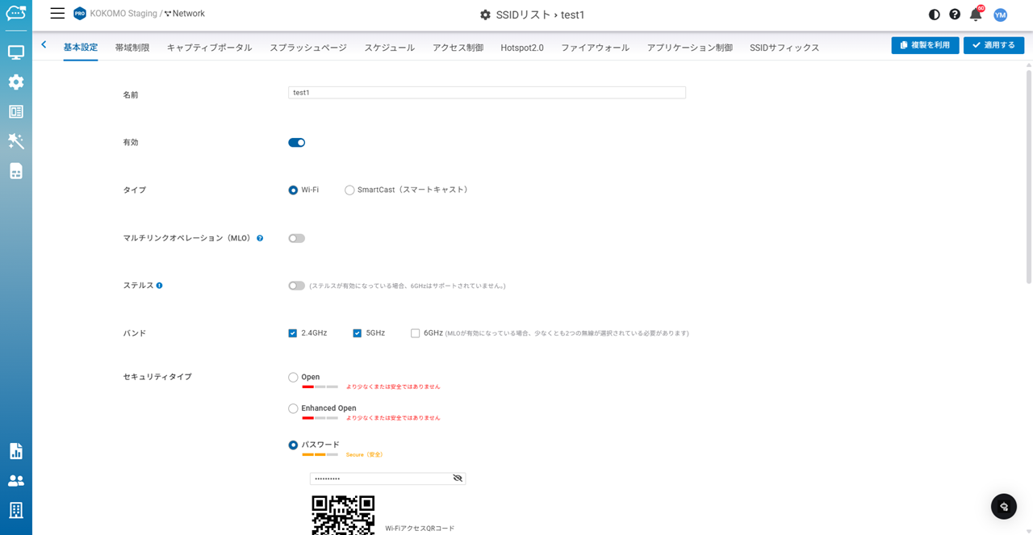Click into the 名前 input field

tap(487, 93)
